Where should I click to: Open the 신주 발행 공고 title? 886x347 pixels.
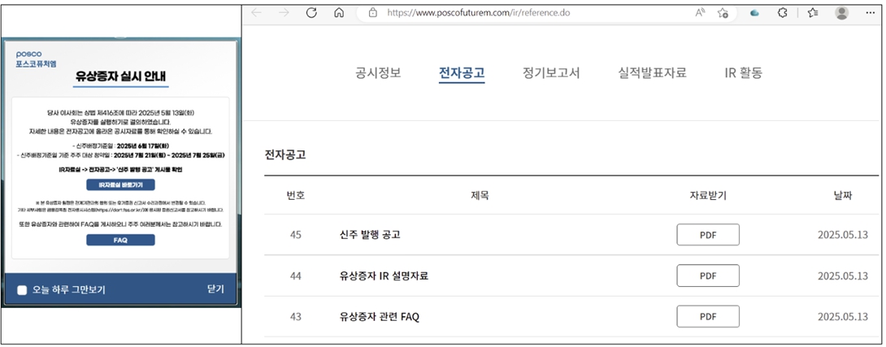pyautogui.click(x=370, y=235)
